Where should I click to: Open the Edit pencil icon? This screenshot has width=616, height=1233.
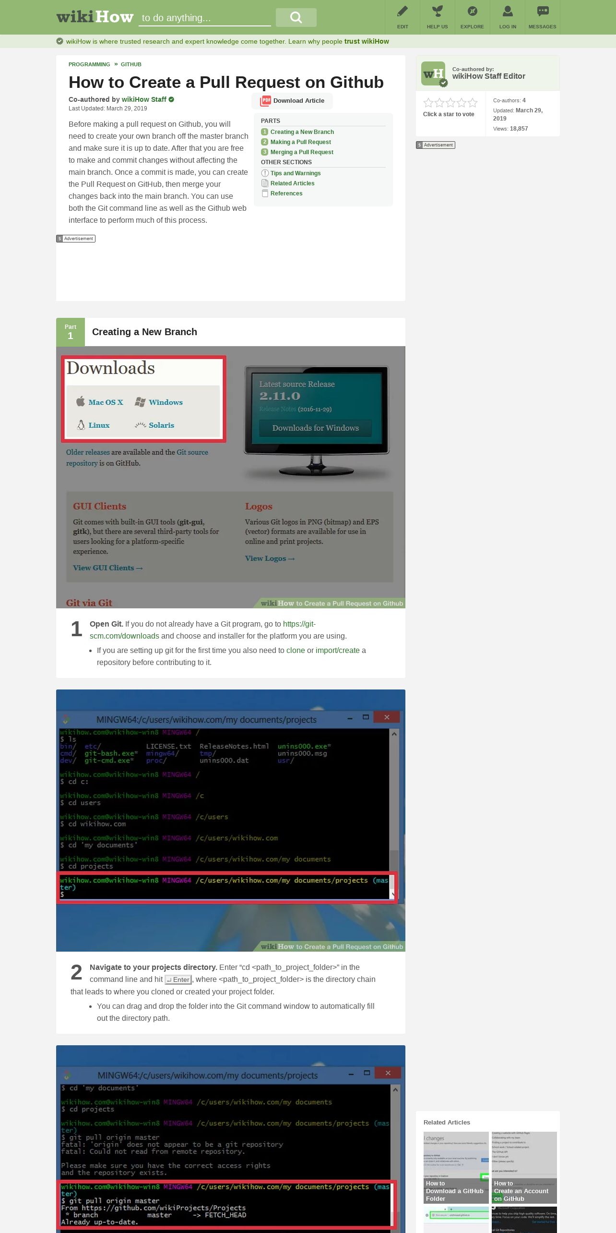[x=403, y=11]
